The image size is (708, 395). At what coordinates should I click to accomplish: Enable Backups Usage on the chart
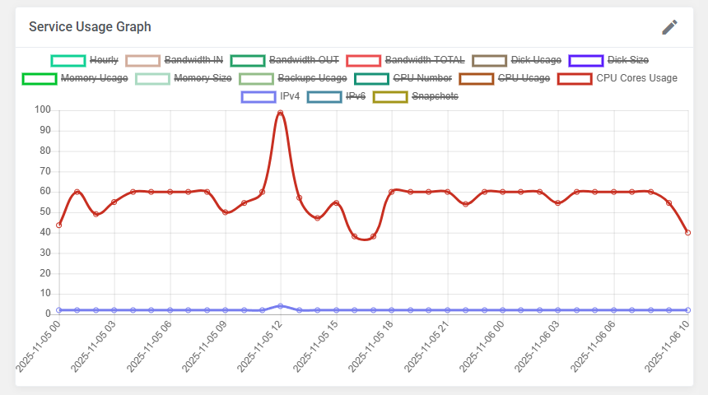[293, 79]
